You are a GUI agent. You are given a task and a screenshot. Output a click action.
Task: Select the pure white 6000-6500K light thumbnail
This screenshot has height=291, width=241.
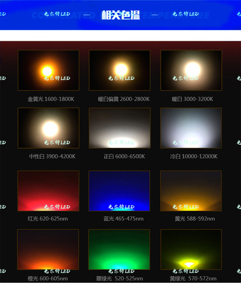(x=119, y=128)
